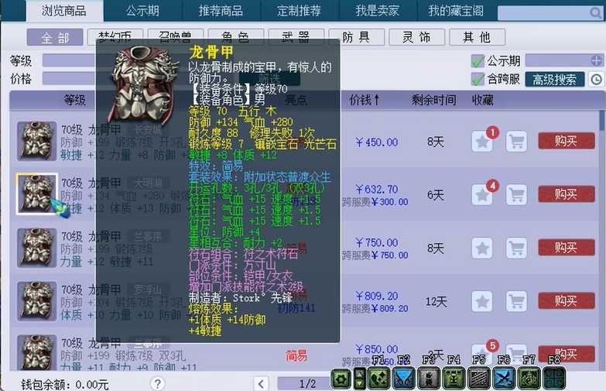This screenshot has width=606, height=391.
Task: Open the 我的藏宝阁 tab
Action: (x=456, y=10)
